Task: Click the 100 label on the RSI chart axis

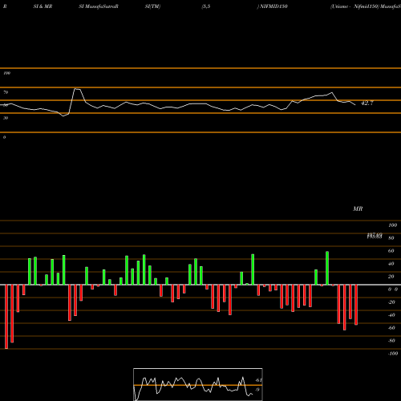Action: (6, 73)
